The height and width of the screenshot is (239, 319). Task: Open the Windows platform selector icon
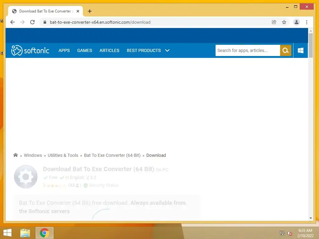(301, 50)
